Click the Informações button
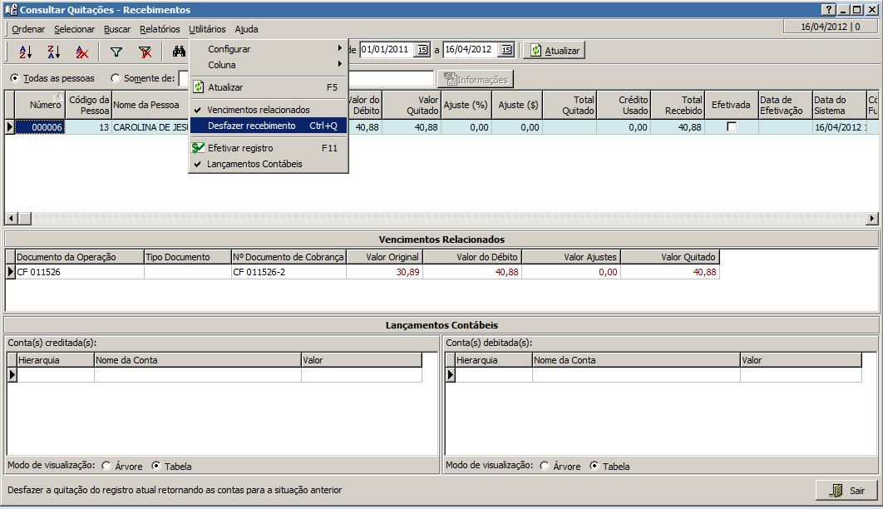883x509 pixels. [x=476, y=79]
